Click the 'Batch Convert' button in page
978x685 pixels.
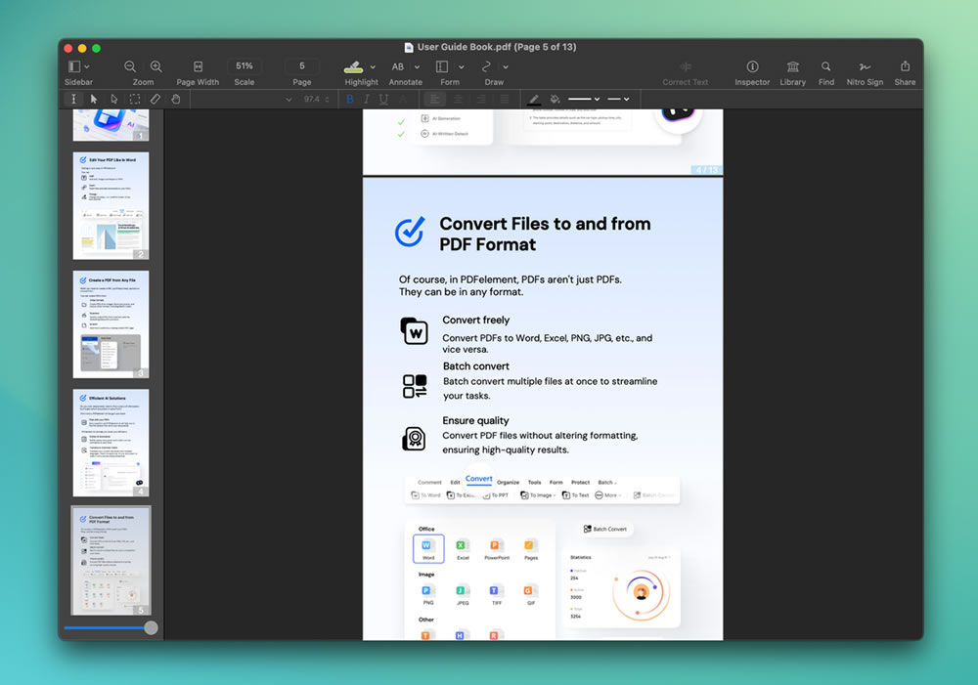click(605, 530)
